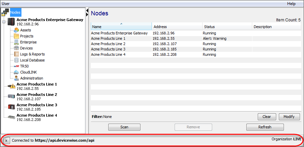Click the Assets icon in the tree
Viewport: 304px width, 147px height.
pyautogui.click(x=16, y=30)
